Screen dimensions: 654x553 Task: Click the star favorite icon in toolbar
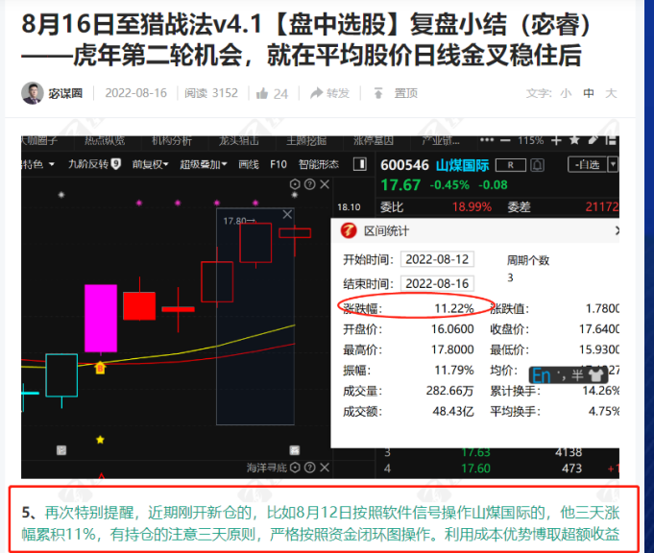point(574,140)
